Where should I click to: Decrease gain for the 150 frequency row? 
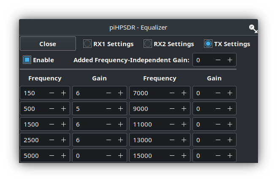coord(109,93)
